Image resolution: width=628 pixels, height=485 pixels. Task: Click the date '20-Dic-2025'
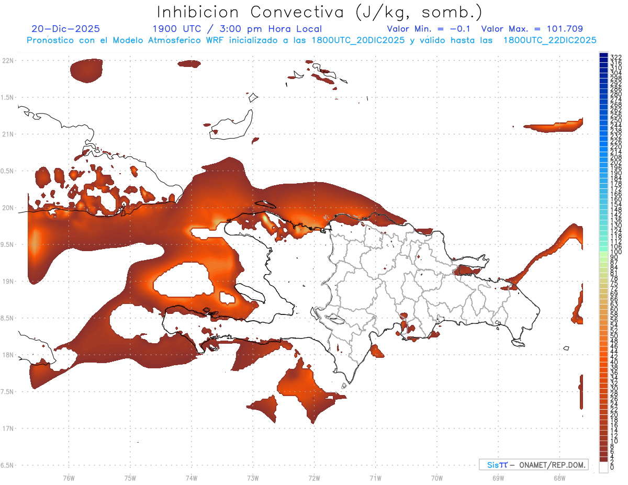click(65, 29)
